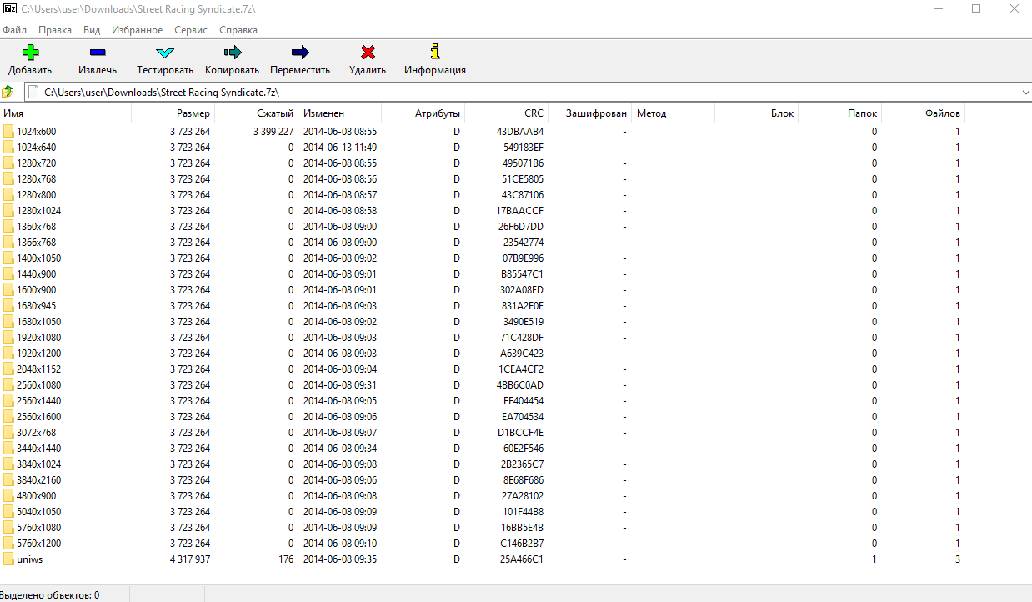Select the 2560x1080 folder name

[x=38, y=384]
